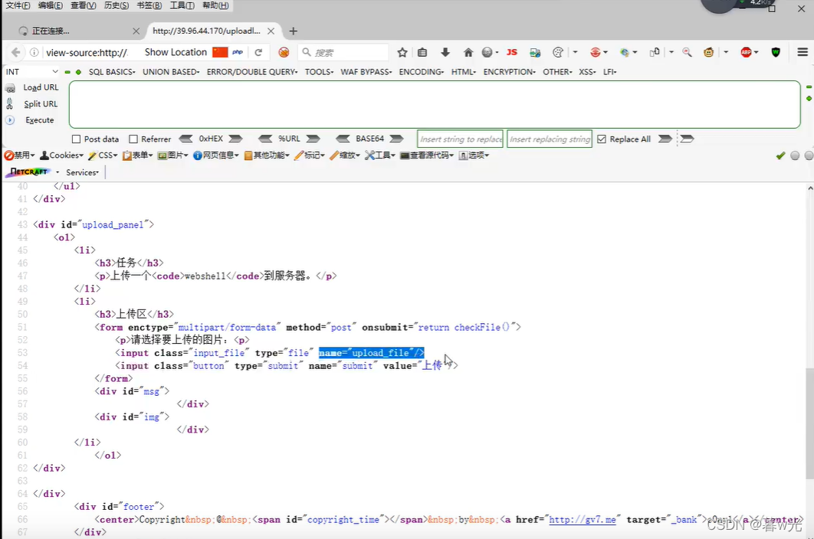Image resolution: width=814 pixels, height=539 pixels.
Task: Open the Cookies dropdown
Action: coord(62,155)
